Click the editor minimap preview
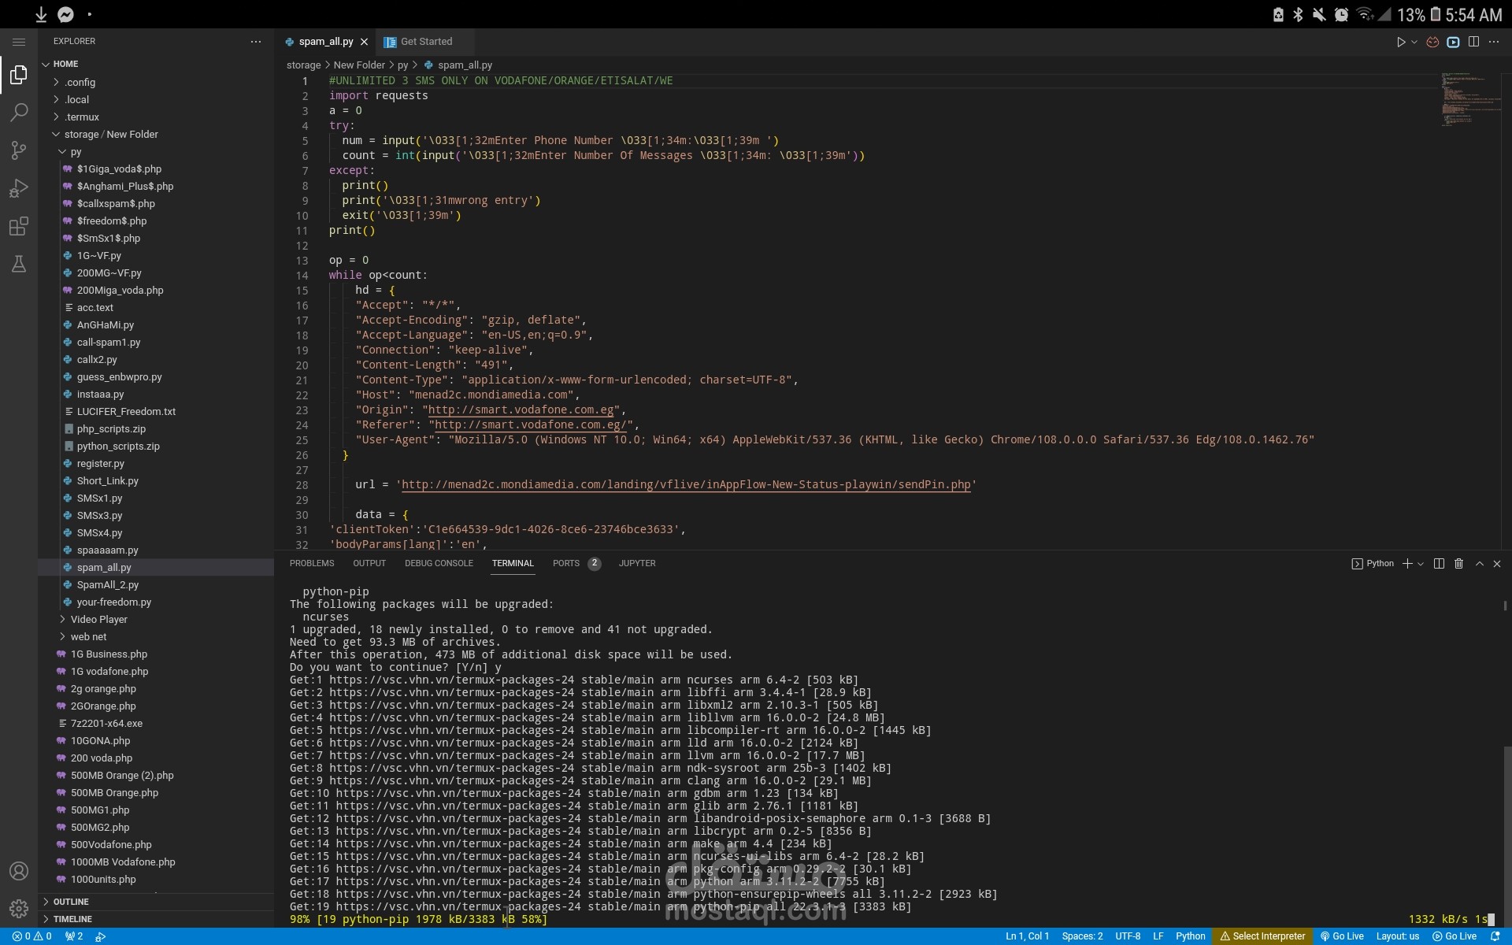1512x945 pixels. 1463,98
